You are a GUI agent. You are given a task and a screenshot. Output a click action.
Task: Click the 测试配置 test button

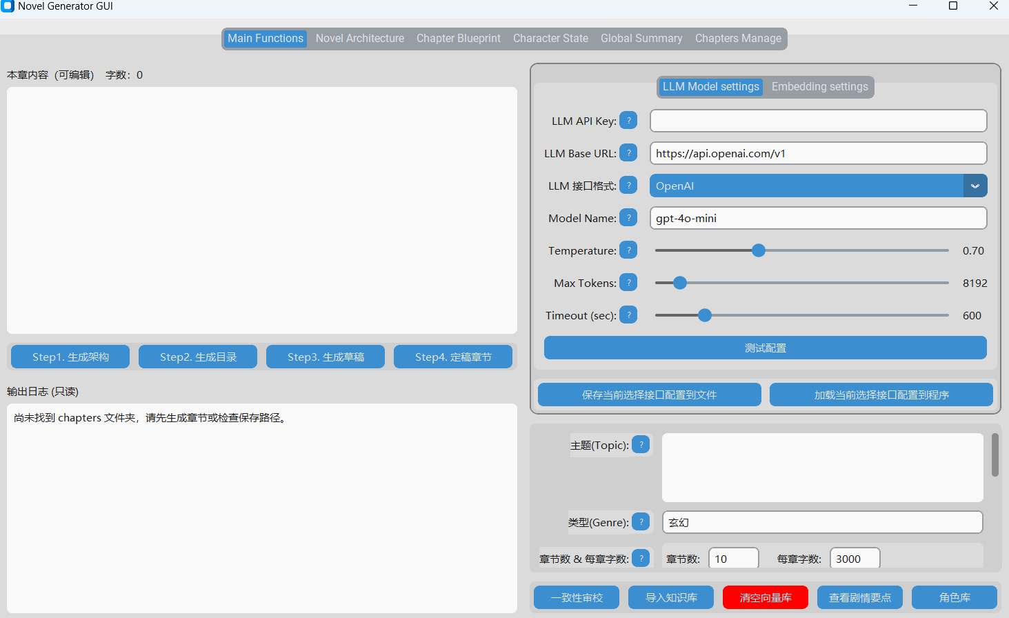click(x=766, y=348)
